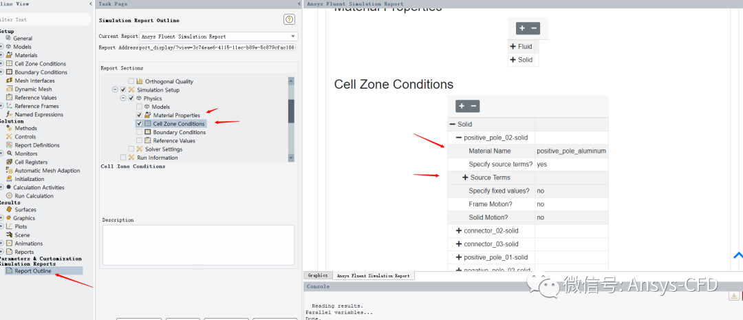Open Report Definitions icon
The height and width of the screenshot is (320, 743).
coord(10,145)
